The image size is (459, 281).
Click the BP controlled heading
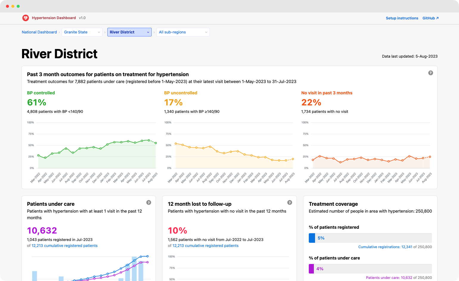click(x=41, y=93)
